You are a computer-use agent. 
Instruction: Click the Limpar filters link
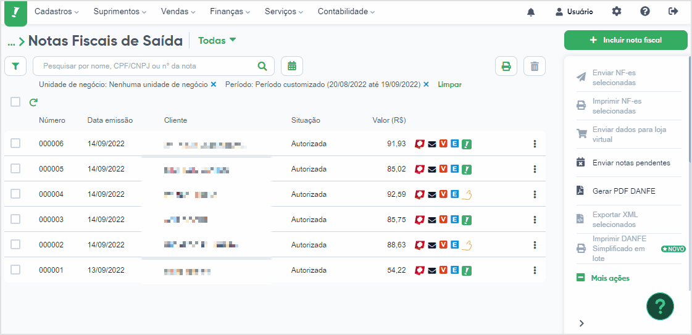tap(450, 84)
